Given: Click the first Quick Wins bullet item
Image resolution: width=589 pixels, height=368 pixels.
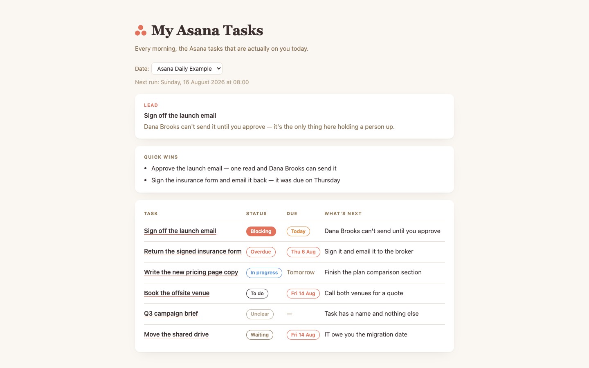Looking at the screenshot, I should [244, 168].
